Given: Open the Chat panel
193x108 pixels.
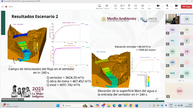Looking at the screenshot, I should point(115,6).
